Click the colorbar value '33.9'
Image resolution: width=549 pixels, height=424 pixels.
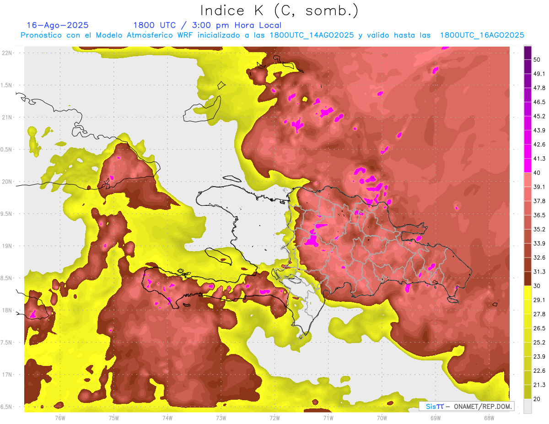point(539,243)
